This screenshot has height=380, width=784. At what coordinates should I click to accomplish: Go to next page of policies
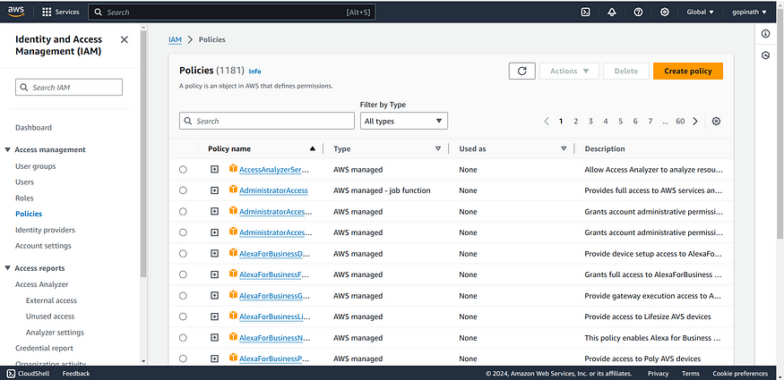[x=695, y=122]
